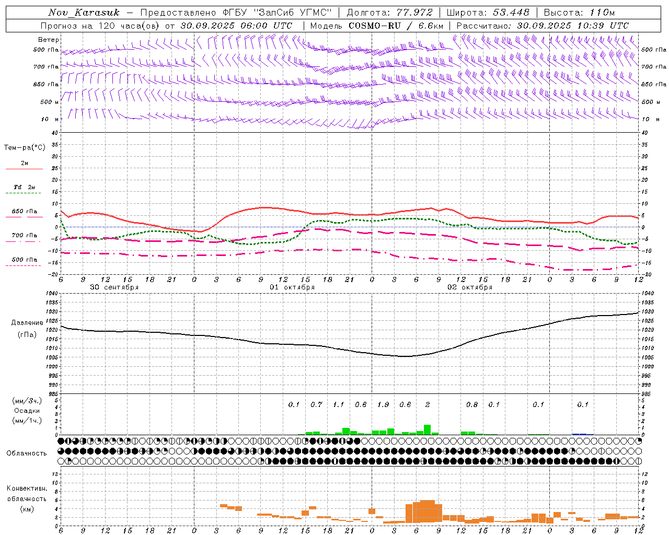Click the 2 three-hour precipitation value
Viewport: 669px width, 535px height.
pyautogui.click(x=428, y=404)
